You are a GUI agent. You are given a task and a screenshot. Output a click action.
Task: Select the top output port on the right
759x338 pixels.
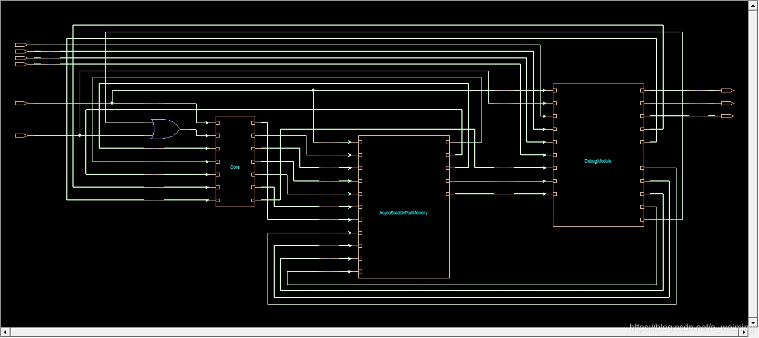(x=727, y=90)
